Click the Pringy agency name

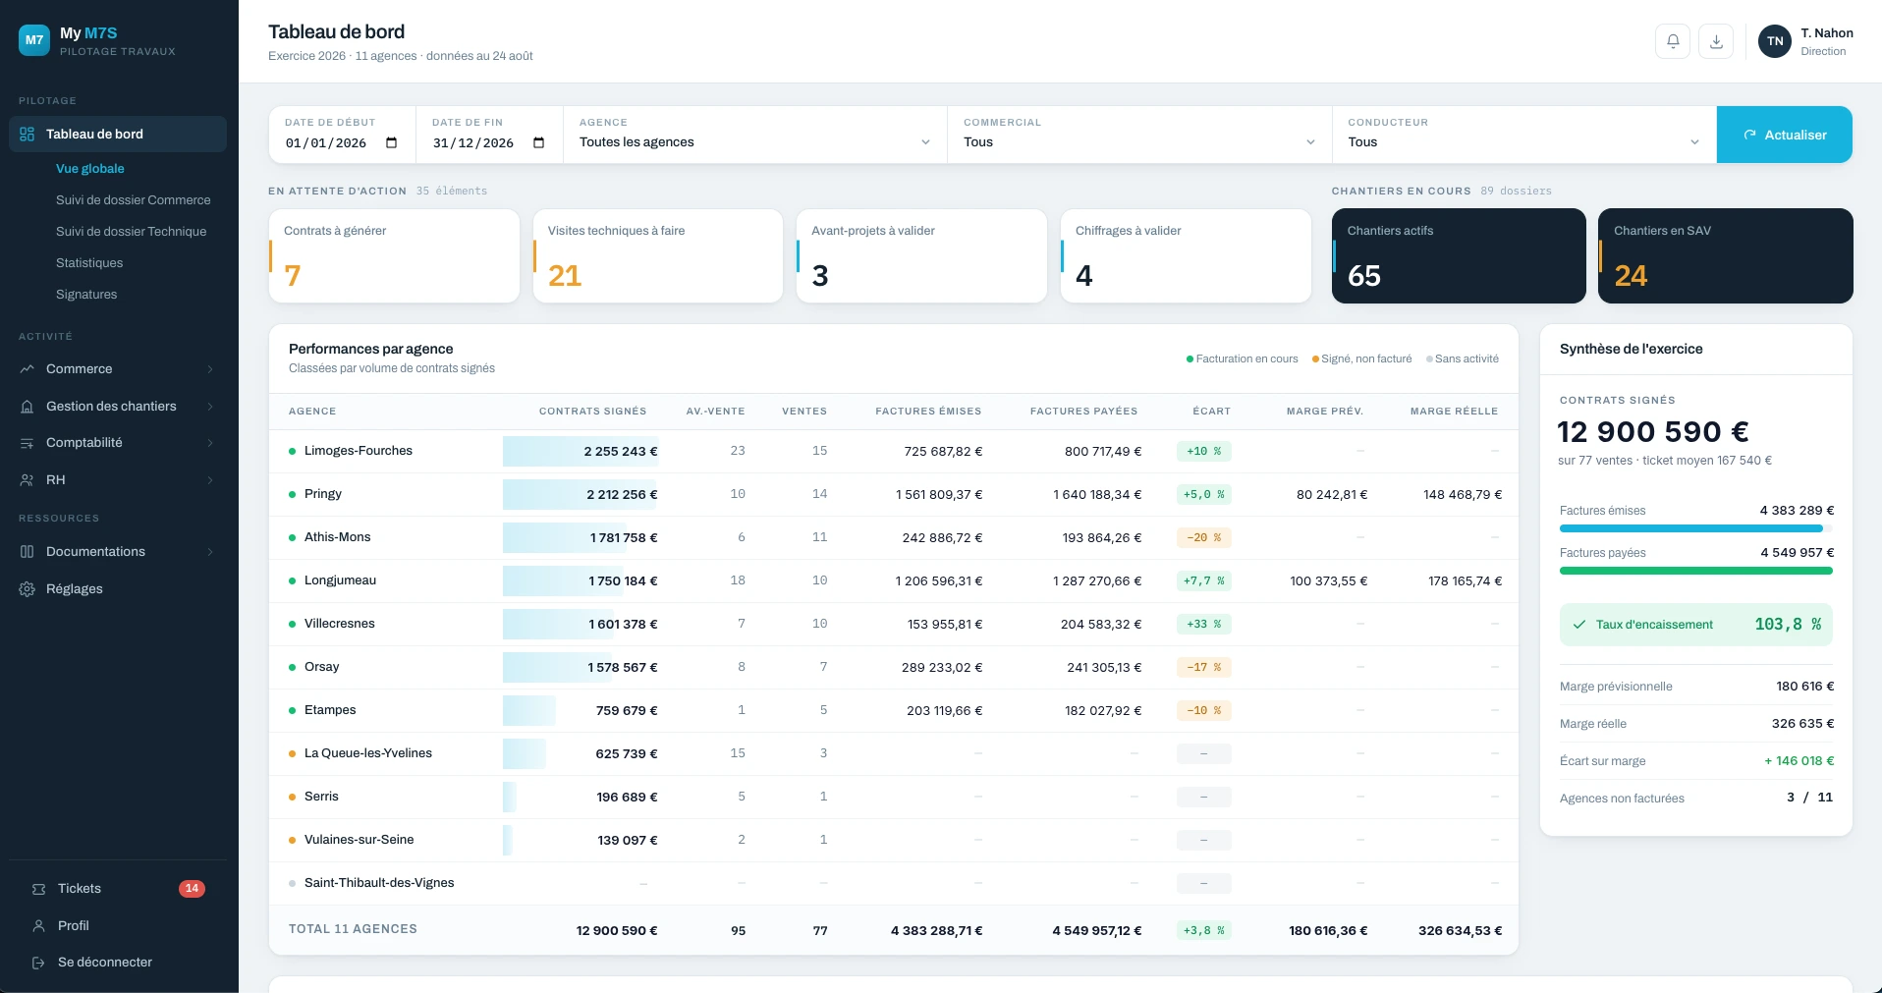[323, 494]
